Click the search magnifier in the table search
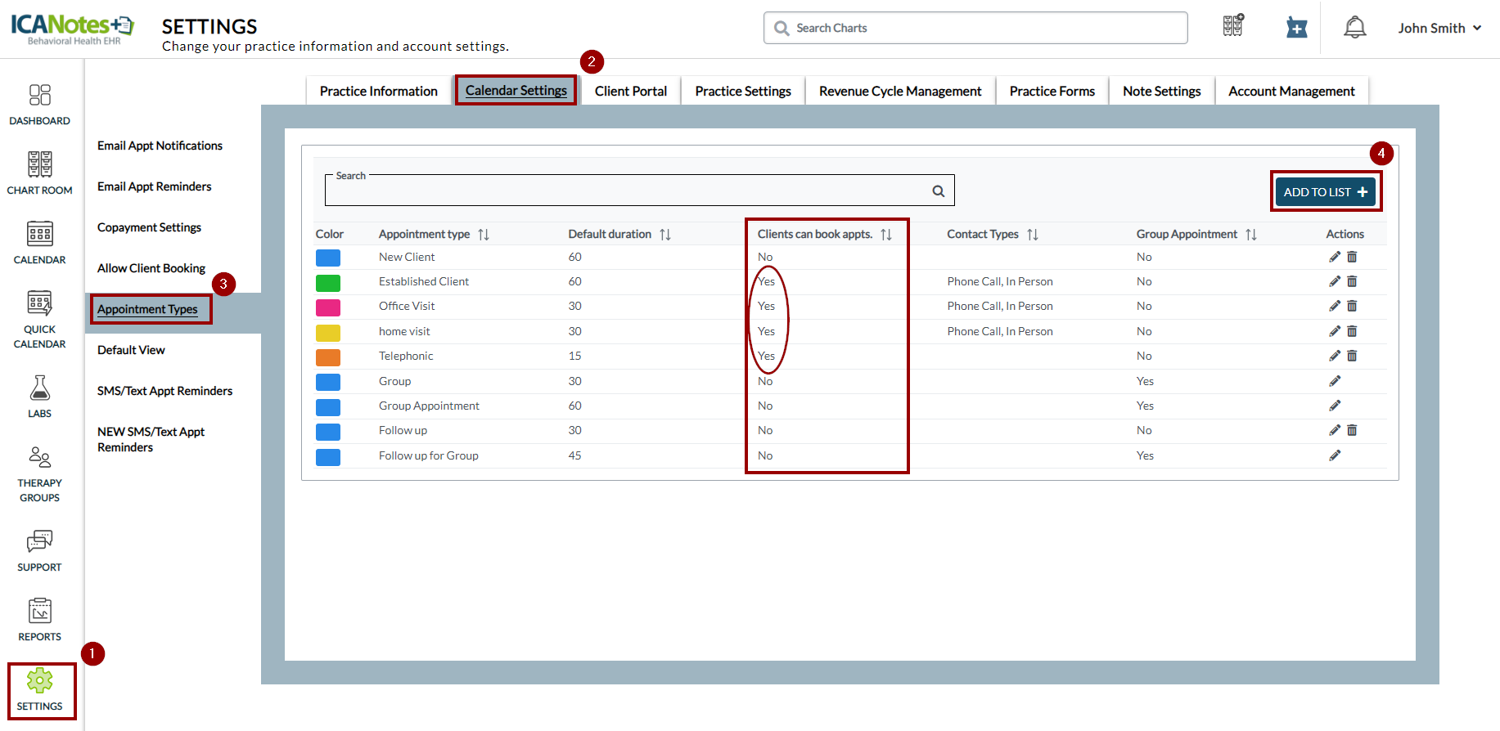Screen dimensions: 1500x731 coord(939,191)
